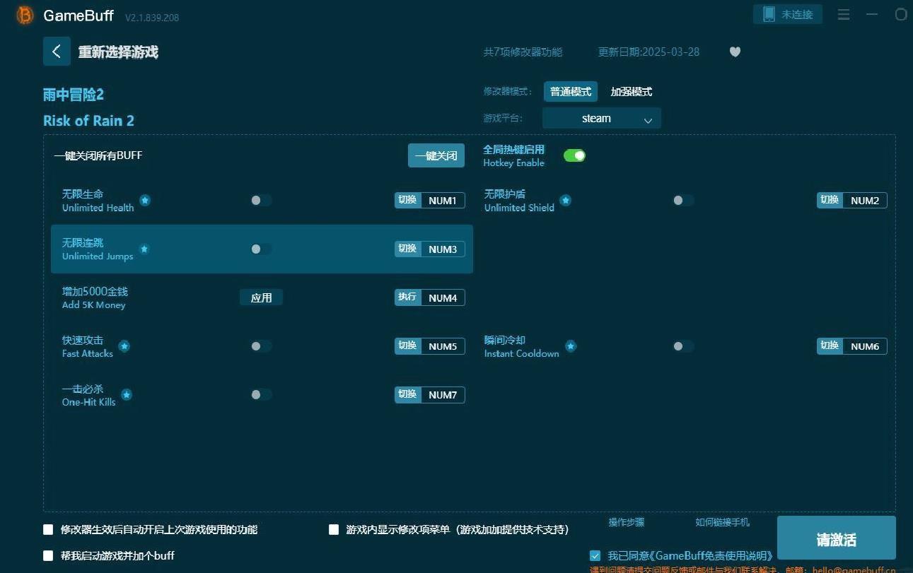Toggle Hotkey Enable switch
The image size is (913, 573).
point(574,155)
